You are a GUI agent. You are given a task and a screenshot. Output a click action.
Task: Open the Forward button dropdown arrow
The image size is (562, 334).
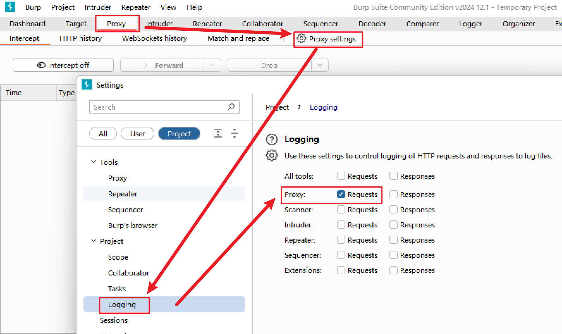[212, 65]
